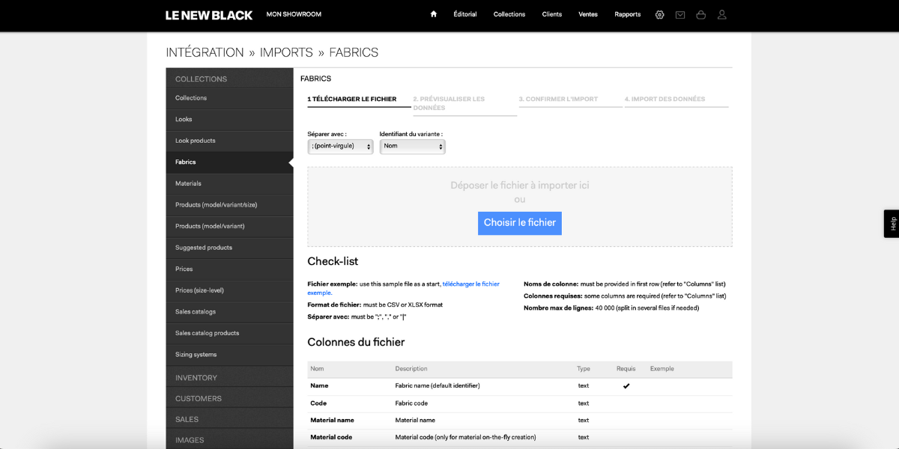Open the 'Identifiant du variante' dropdown
The width and height of the screenshot is (899, 449).
pos(412,146)
